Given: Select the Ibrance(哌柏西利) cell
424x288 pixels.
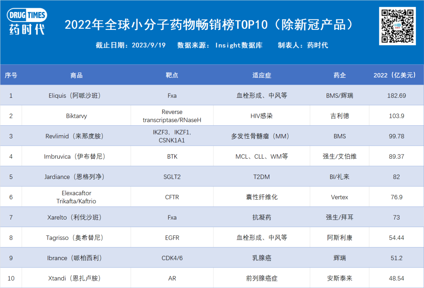Looking at the screenshot, I should (x=76, y=258).
